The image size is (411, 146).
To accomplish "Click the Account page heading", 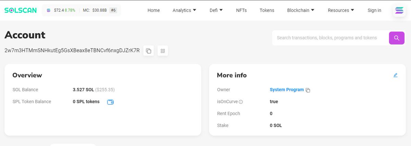I will point(25,35).
